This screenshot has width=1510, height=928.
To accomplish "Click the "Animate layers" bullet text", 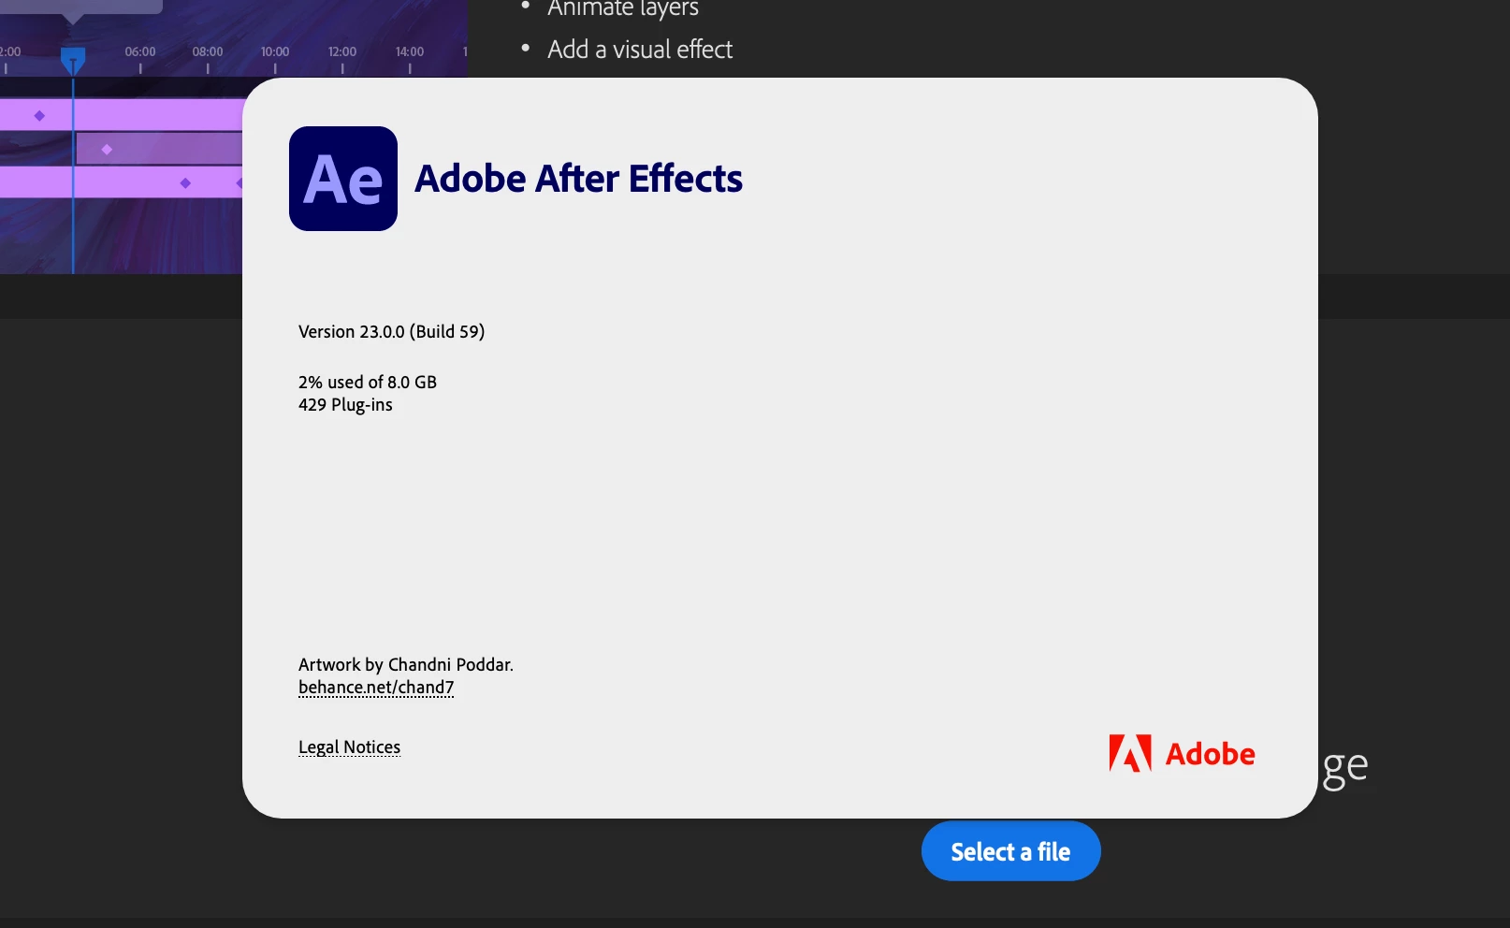I will click(623, 9).
